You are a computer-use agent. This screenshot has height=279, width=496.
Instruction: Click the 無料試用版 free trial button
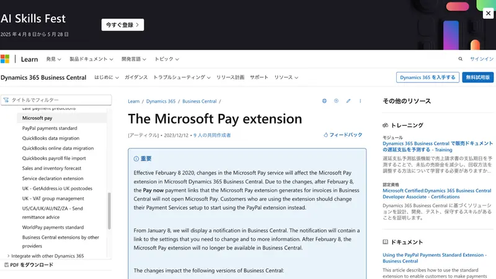pyautogui.click(x=477, y=77)
